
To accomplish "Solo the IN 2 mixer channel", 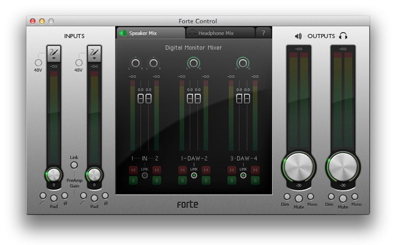I will [157, 180].
